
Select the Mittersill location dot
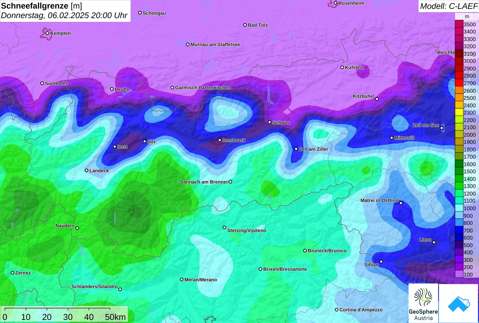point(392,138)
